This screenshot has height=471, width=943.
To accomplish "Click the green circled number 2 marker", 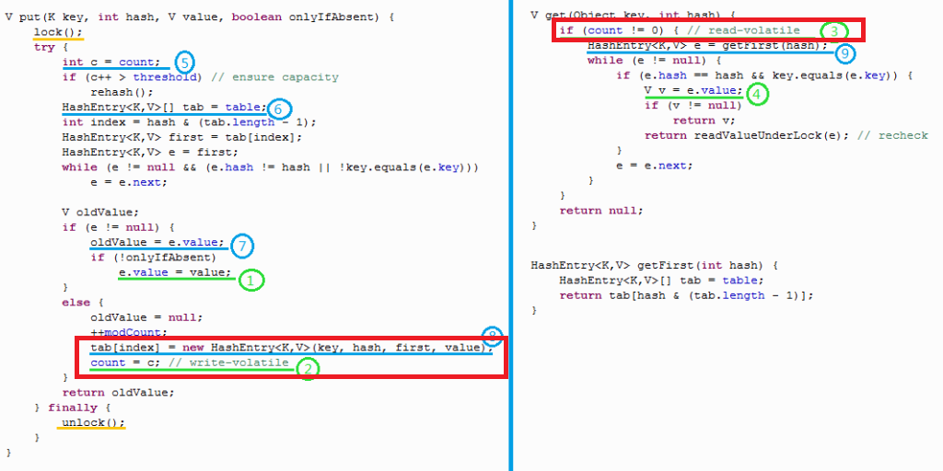I will [x=307, y=368].
